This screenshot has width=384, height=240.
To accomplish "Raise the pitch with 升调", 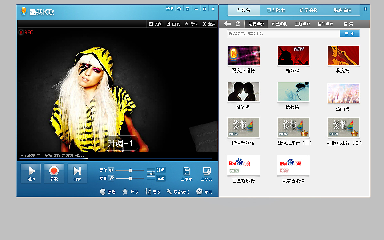I will (161, 170).
